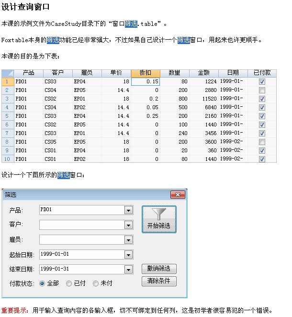Click the 折扣 cell containing 0.15

146,82
